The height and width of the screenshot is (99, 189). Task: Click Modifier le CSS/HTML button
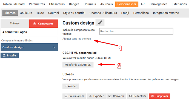click(x=78, y=65)
